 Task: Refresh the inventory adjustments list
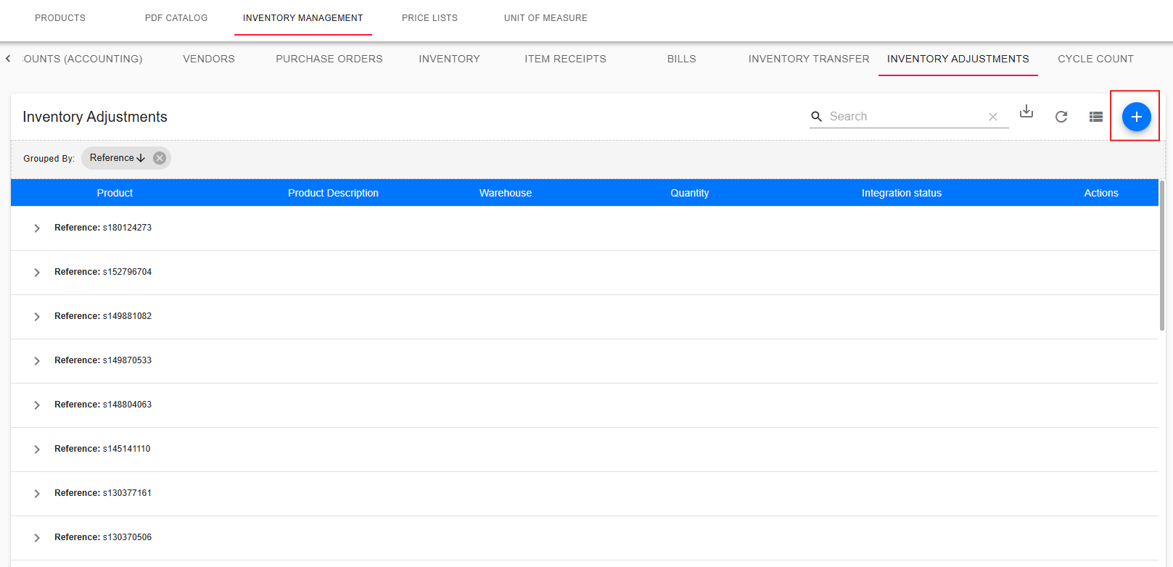coord(1061,117)
